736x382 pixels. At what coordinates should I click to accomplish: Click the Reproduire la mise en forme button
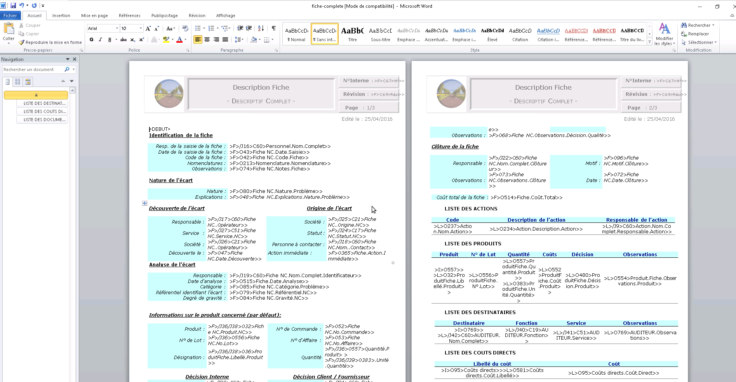(x=50, y=42)
